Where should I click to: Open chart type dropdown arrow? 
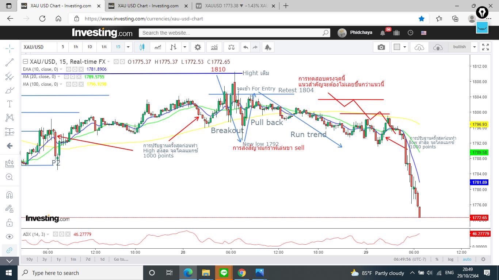pos(185,47)
